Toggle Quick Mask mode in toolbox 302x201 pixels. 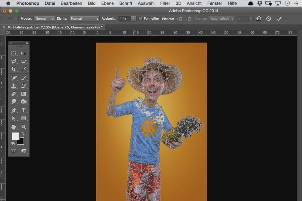[14, 151]
